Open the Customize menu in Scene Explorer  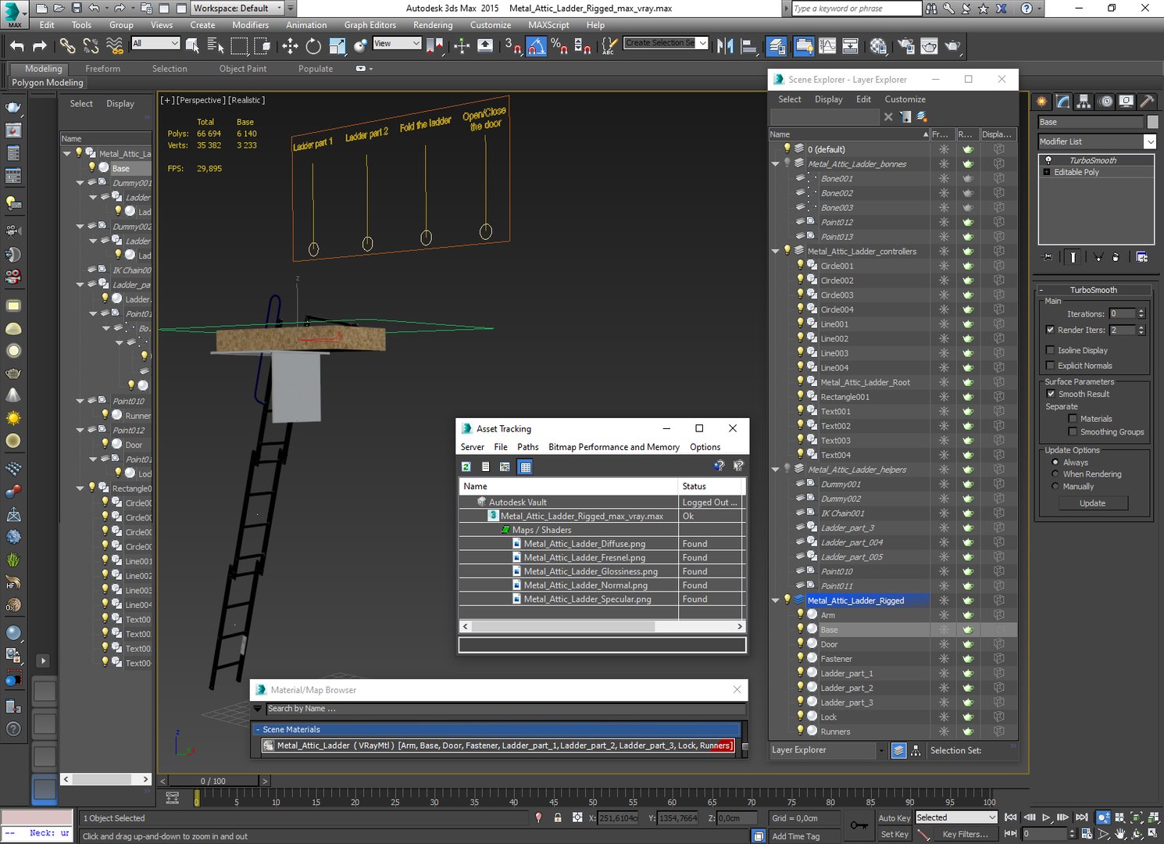(905, 99)
